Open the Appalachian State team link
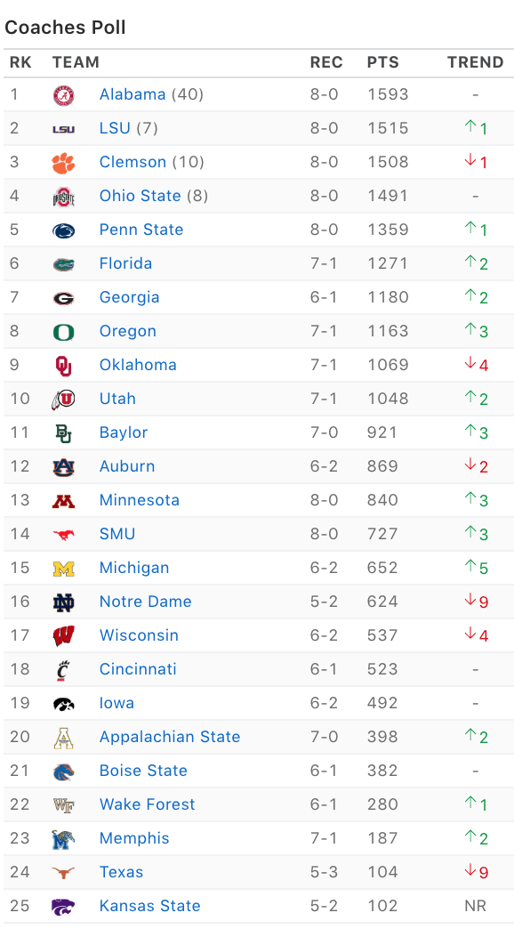Viewport: 514px width, 929px height. coord(170,737)
